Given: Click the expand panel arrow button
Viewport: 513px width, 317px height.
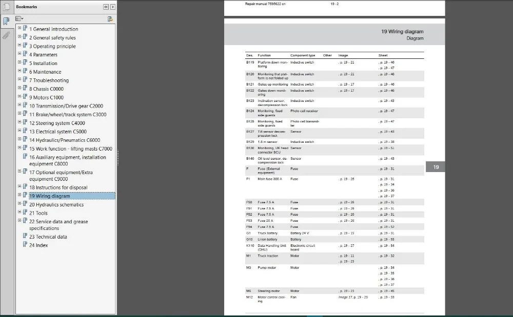Looking at the screenshot, I should click(x=112, y=7).
